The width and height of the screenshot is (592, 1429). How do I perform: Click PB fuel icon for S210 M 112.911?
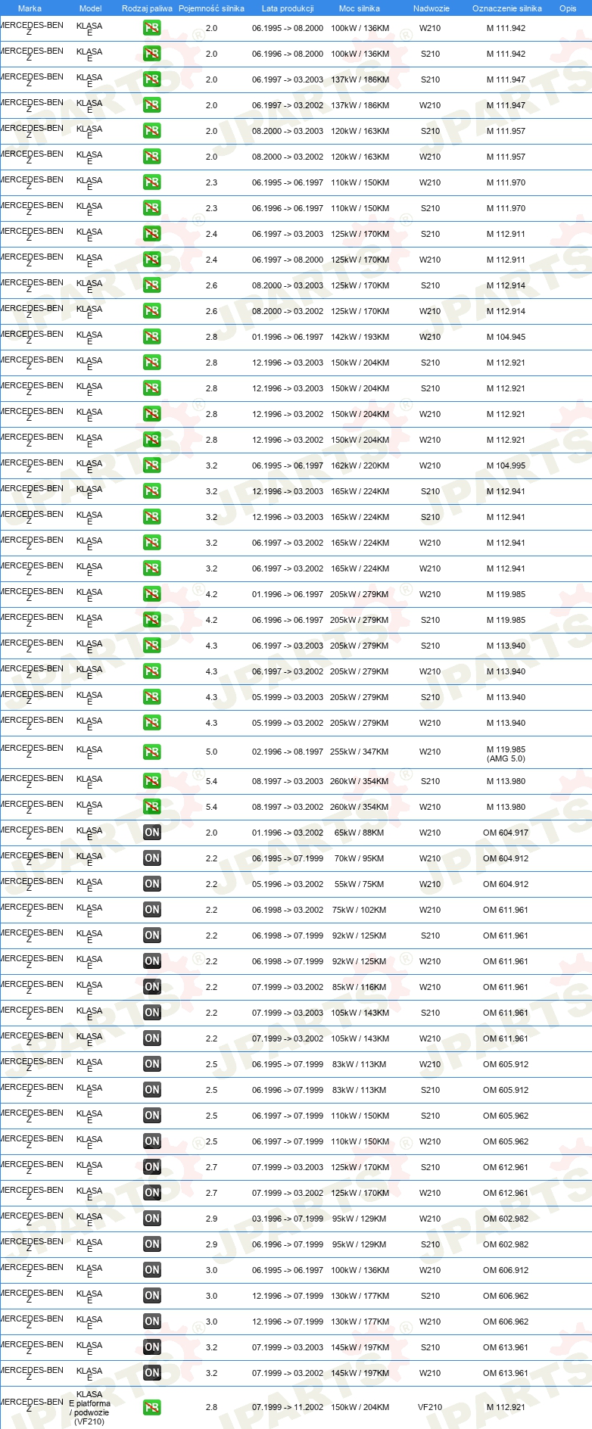point(152,234)
